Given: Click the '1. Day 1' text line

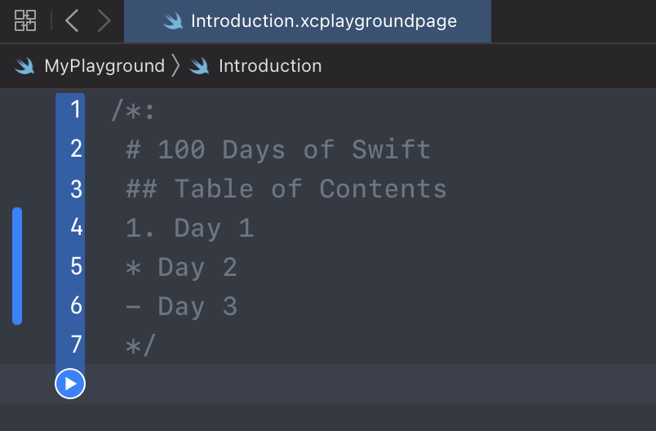Looking at the screenshot, I should pos(190,228).
